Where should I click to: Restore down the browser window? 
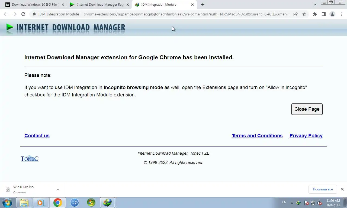[331, 2]
